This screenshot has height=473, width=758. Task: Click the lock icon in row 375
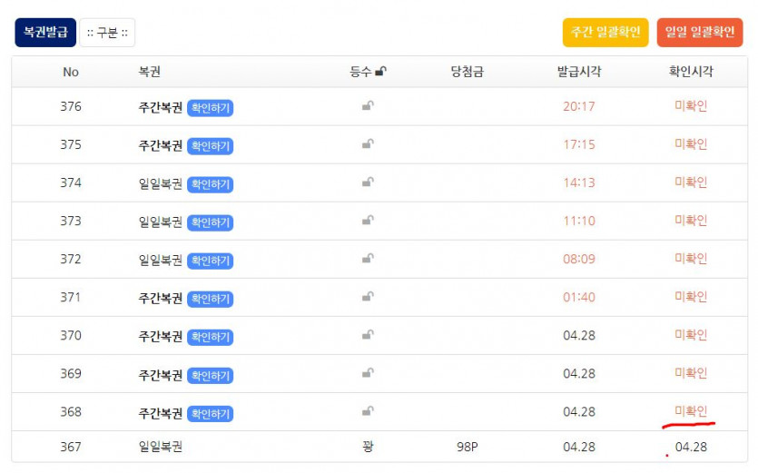pyautogui.click(x=368, y=144)
